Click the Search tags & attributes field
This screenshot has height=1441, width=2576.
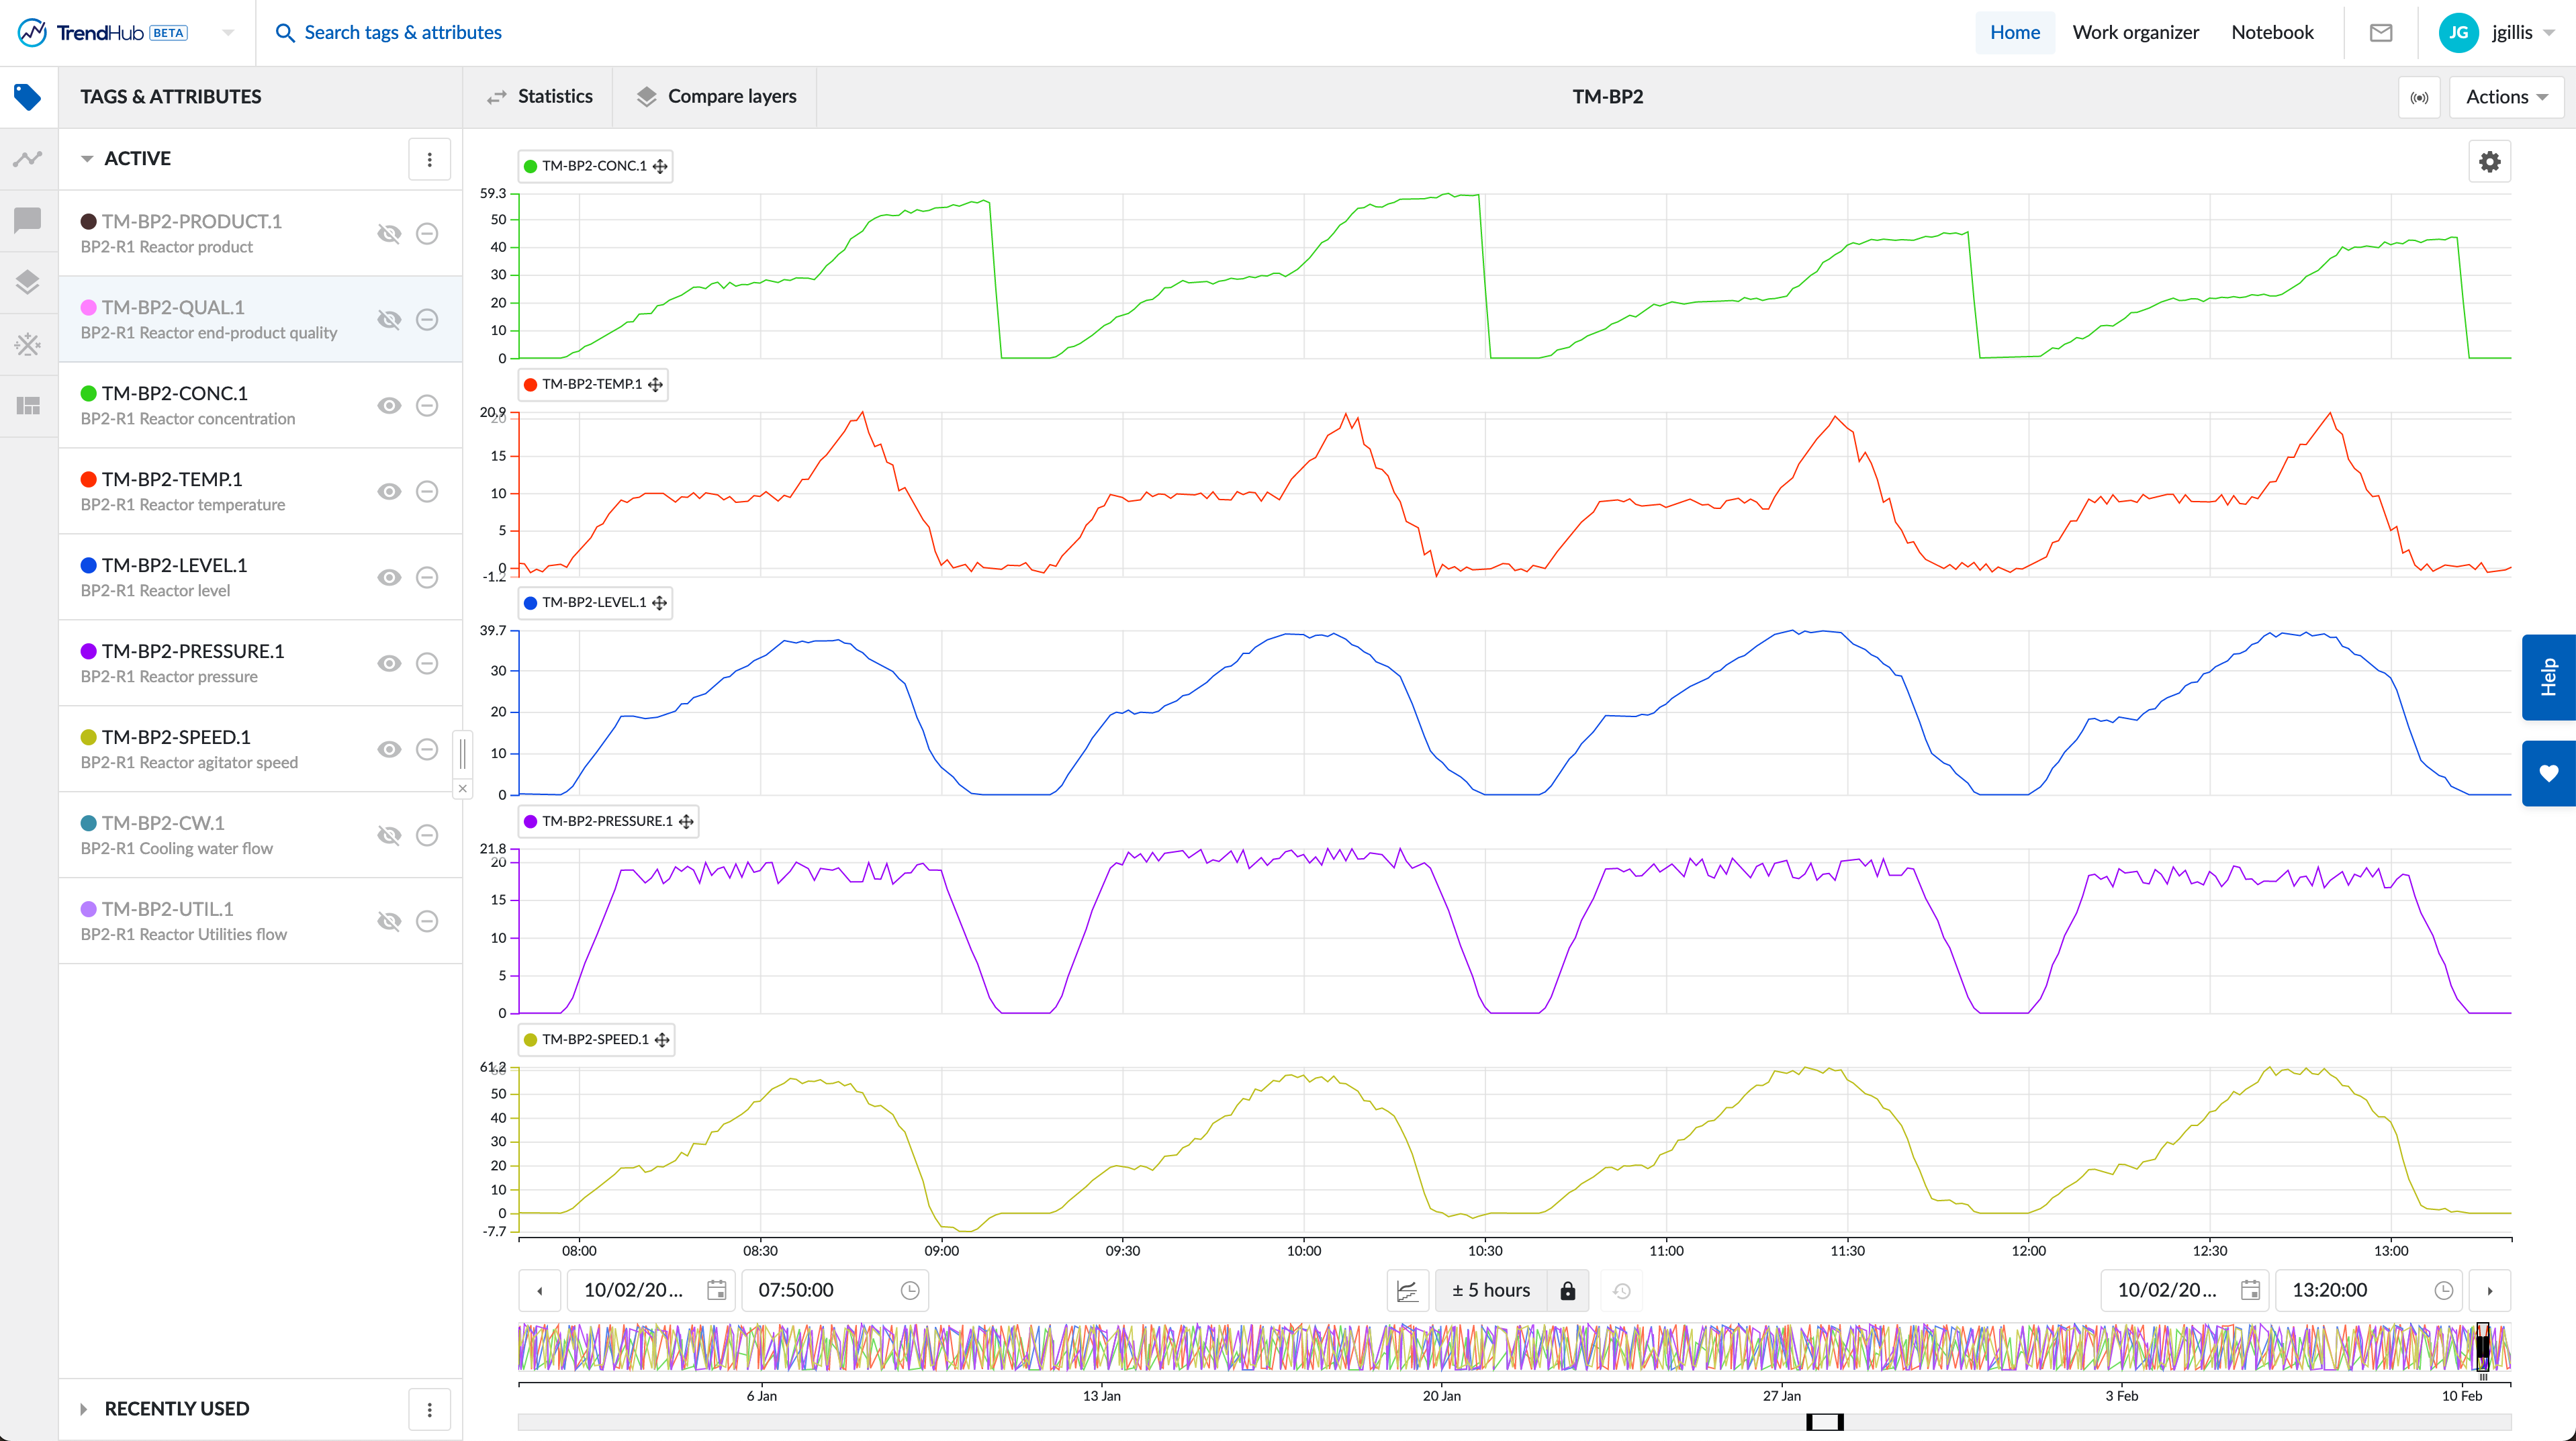pos(403,33)
